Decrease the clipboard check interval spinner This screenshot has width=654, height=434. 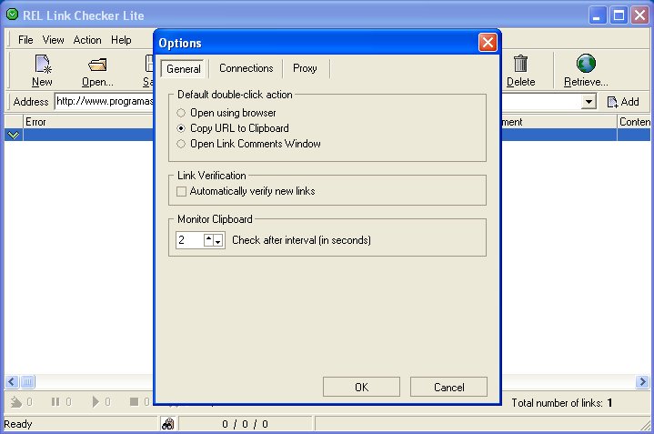coord(218,241)
